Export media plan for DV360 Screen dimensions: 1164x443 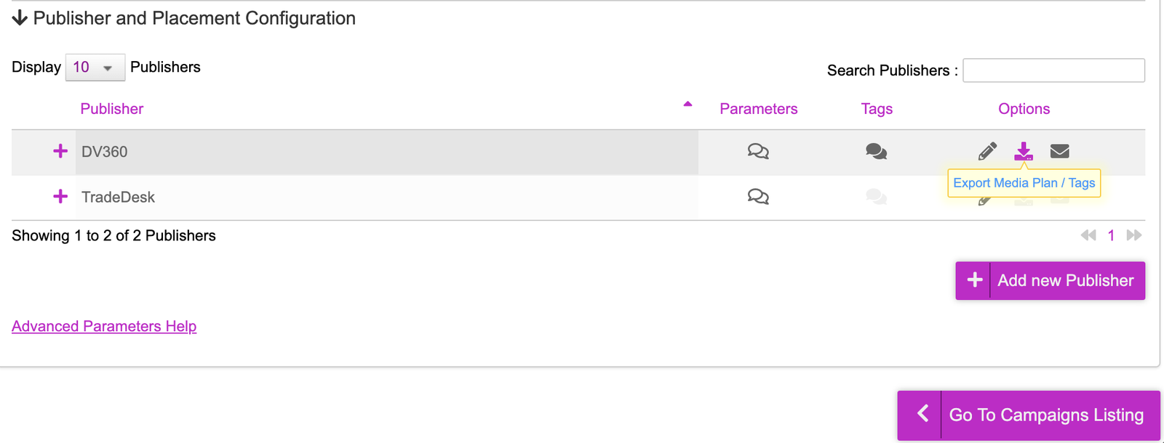[1024, 151]
